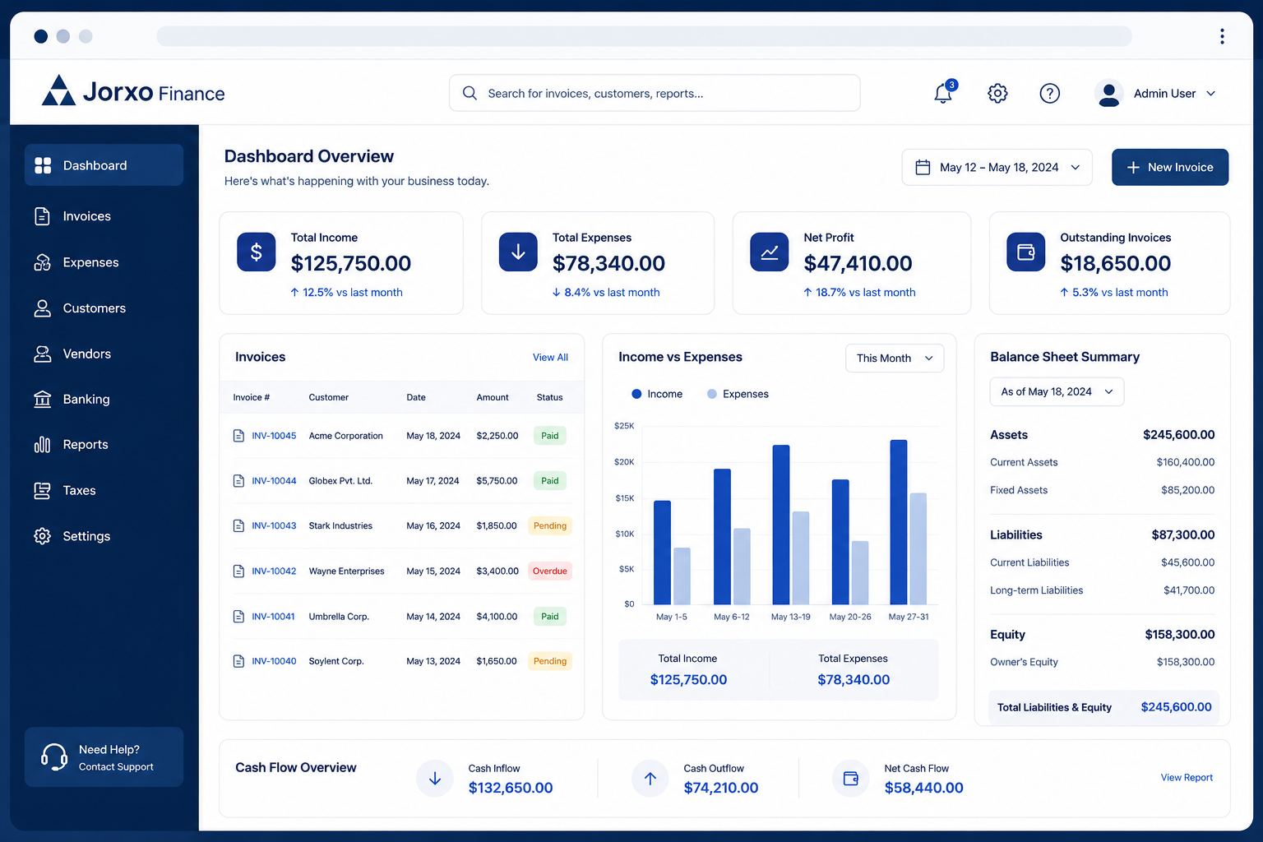The height and width of the screenshot is (842, 1263).
Task: Open the notifications bell icon
Action: 943,93
